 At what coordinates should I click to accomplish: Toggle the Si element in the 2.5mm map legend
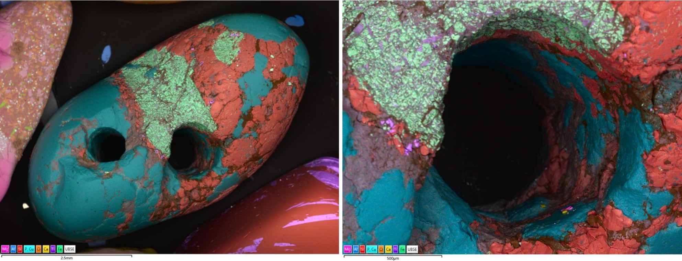[x=20, y=249]
